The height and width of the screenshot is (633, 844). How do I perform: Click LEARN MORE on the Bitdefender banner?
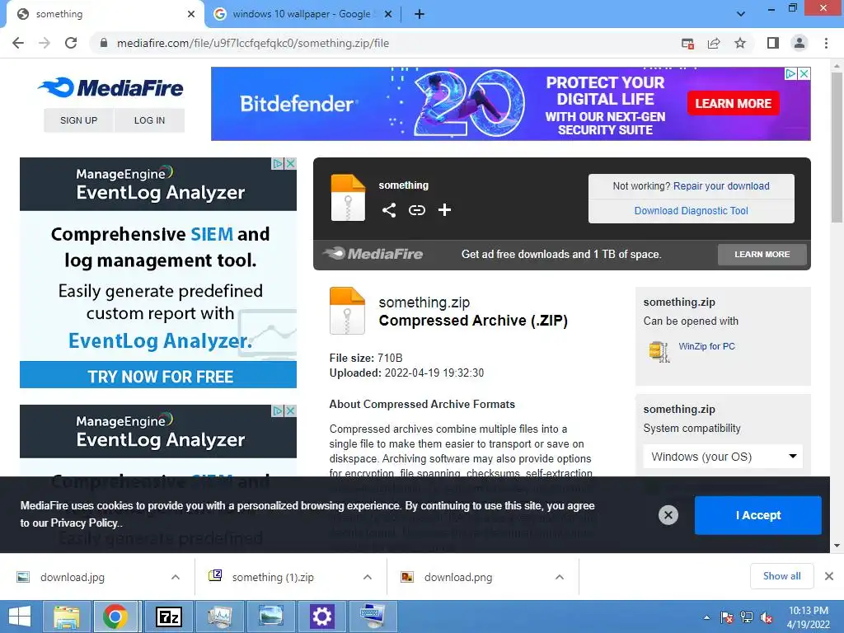click(x=733, y=103)
